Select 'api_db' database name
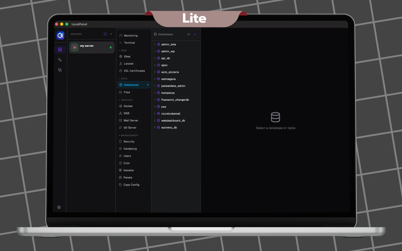The image size is (402, 251). coord(166,58)
